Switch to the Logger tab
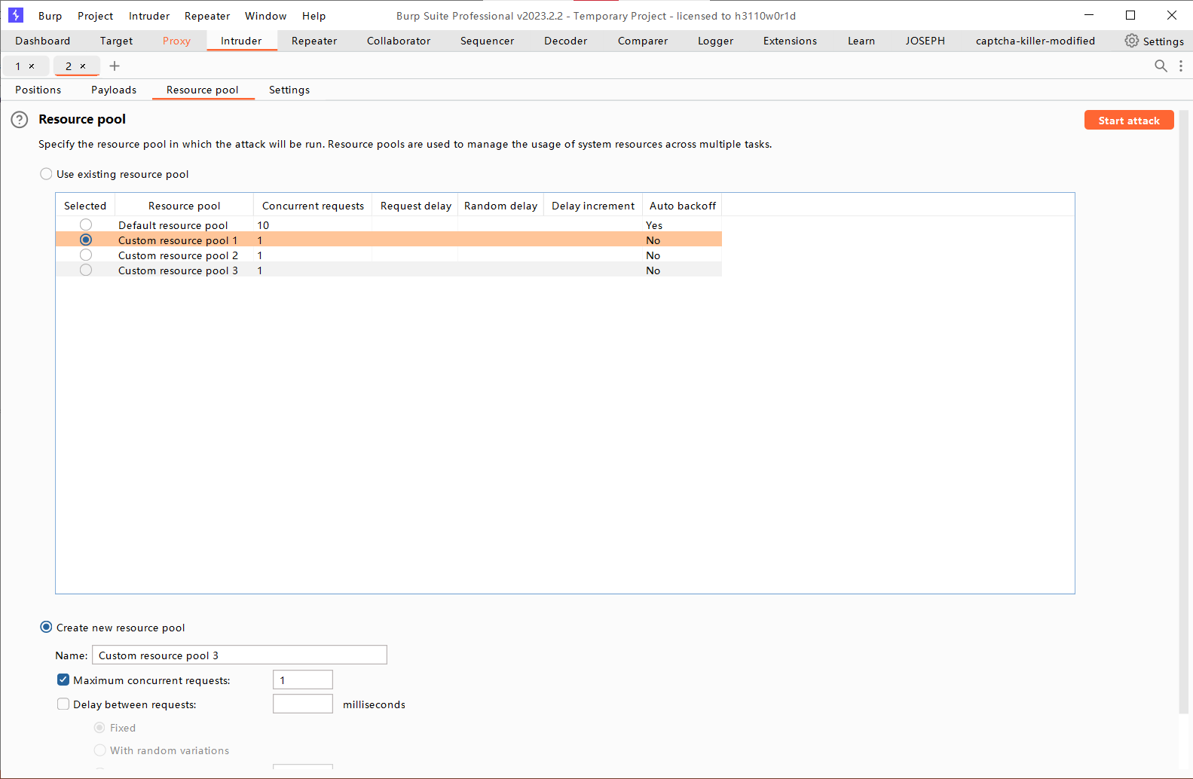Image resolution: width=1193 pixels, height=779 pixels. pos(716,41)
